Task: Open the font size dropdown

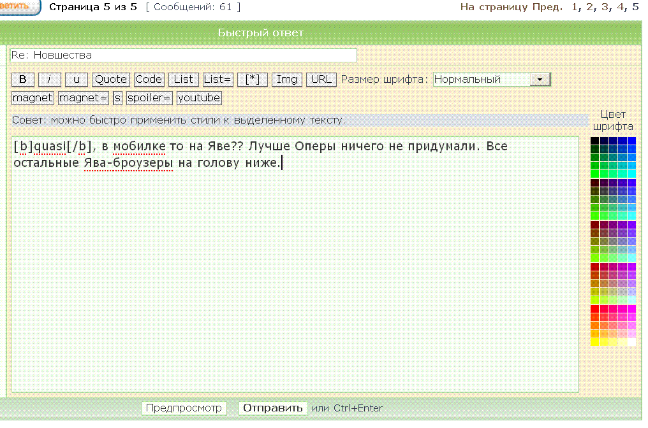Action: click(491, 80)
